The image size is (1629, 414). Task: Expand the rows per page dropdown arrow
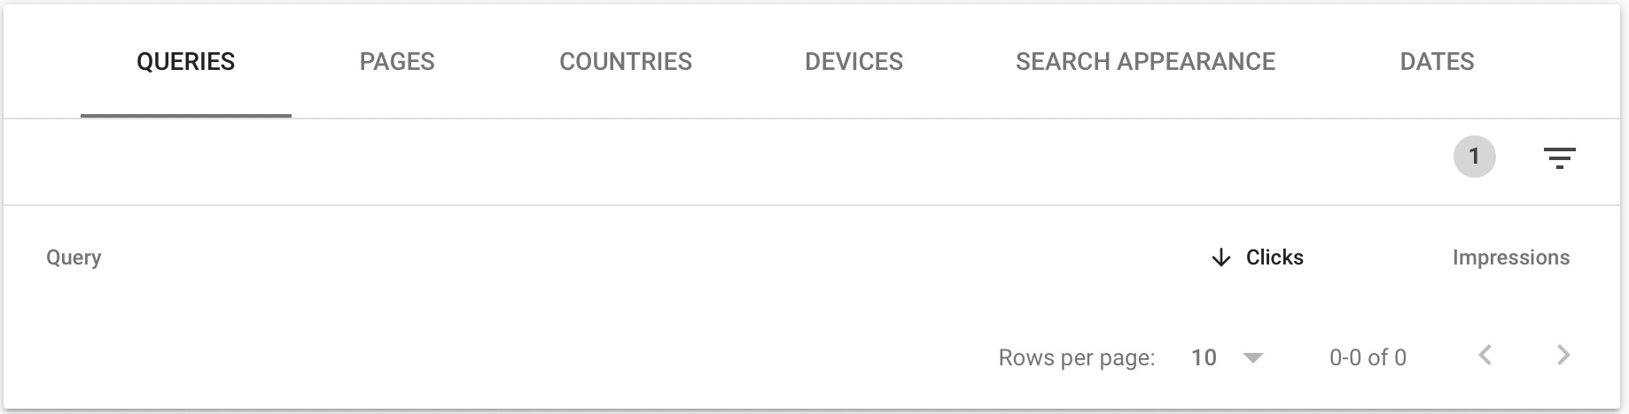pyautogui.click(x=1252, y=358)
